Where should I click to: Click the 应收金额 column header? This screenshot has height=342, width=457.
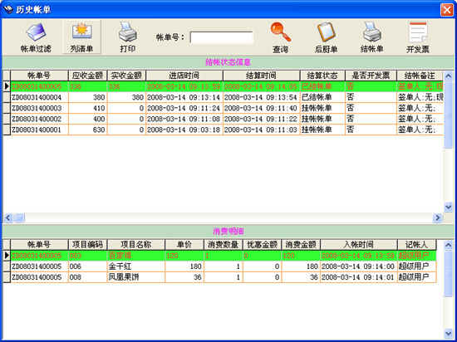tap(88, 76)
